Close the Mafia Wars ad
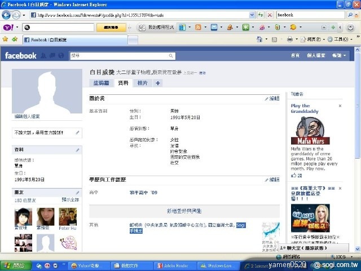The image size is (361, 271). tap(340, 106)
